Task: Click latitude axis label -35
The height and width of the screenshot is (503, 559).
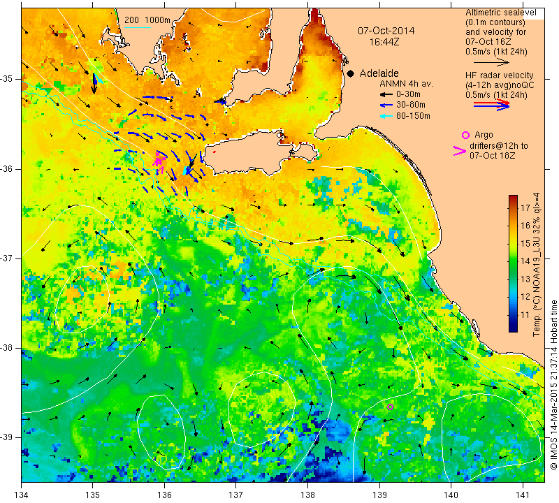Action: (x=7, y=79)
